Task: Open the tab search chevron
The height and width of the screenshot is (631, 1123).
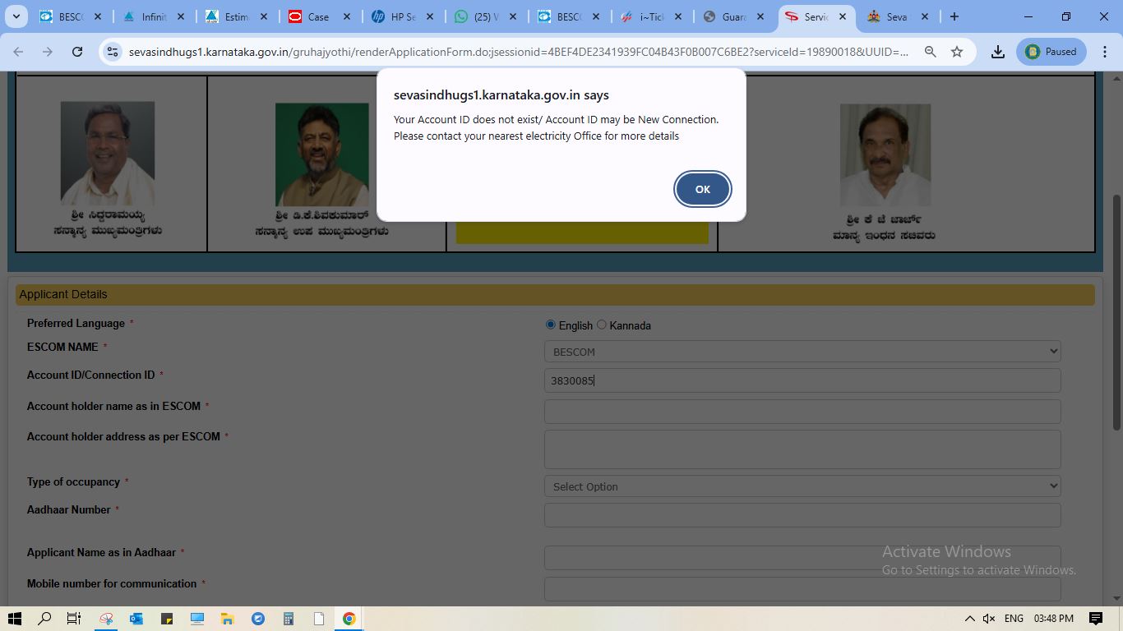Action: click(x=16, y=16)
